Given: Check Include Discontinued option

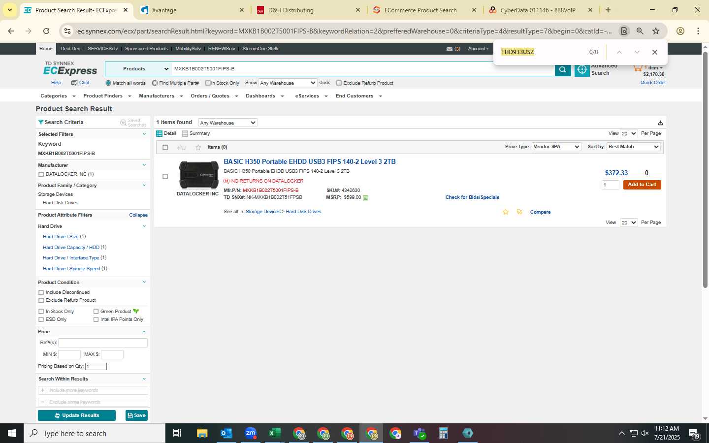Looking at the screenshot, I should (x=41, y=292).
